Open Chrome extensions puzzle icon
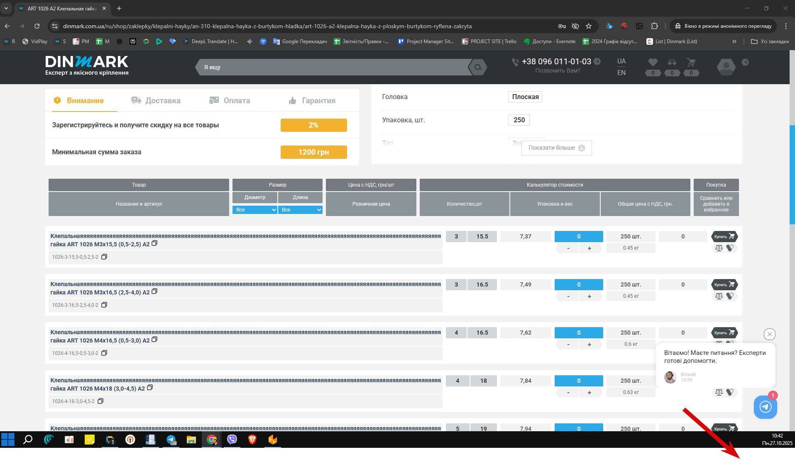Image resolution: width=795 pixels, height=464 pixels. [655, 26]
